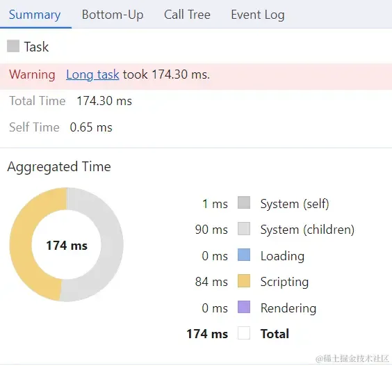Click the Aggregated Time heading
392x366 pixels.
59,167
